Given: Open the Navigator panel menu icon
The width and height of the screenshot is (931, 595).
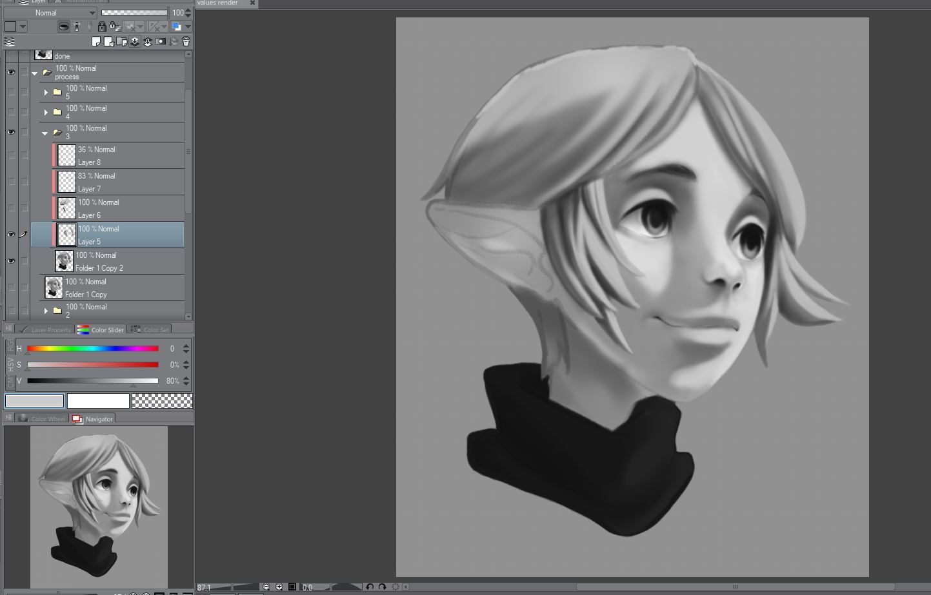Looking at the screenshot, I should (x=9, y=418).
